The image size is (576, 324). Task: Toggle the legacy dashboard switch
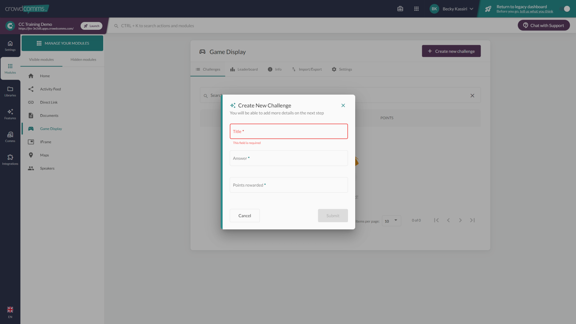pyautogui.click(x=565, y=9)
